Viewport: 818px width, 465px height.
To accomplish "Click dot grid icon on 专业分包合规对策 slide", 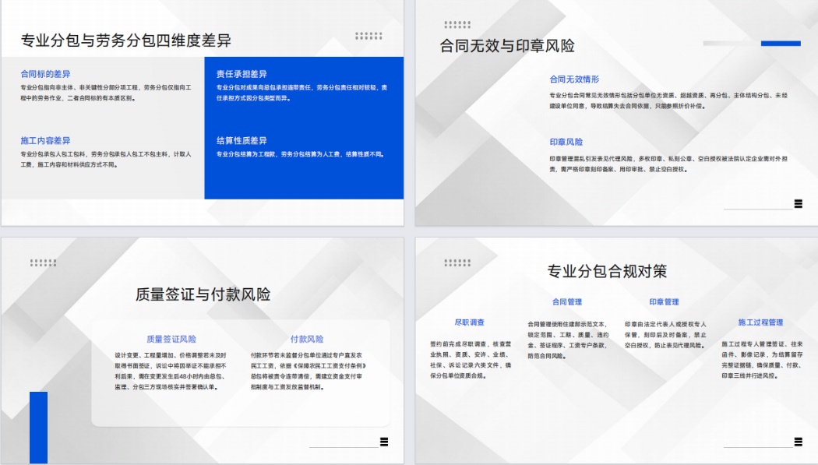I will click(x=457, y=262).
